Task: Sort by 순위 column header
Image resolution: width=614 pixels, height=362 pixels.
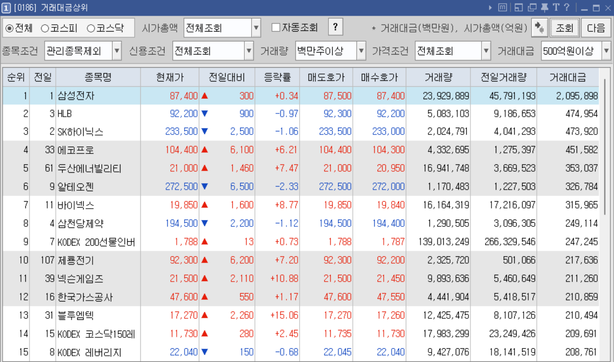Action: click(x=16, y=77)
